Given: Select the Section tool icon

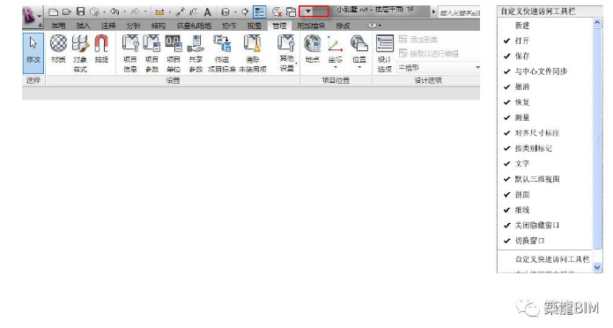Looking at the screenshot, I should (245, 12).
